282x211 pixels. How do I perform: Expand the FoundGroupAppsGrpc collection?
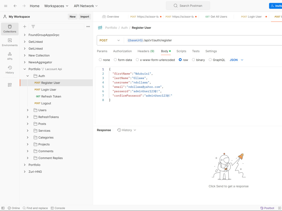click(25, 35)
